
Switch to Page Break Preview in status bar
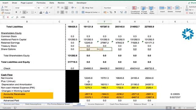[x=180, y=108]
